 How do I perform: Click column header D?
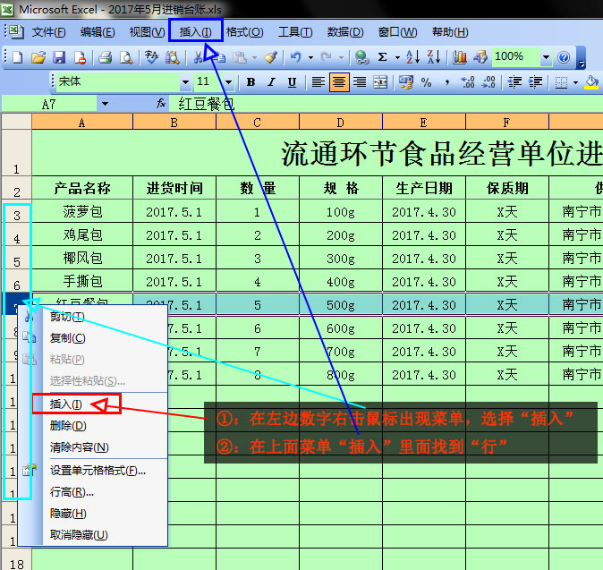click(x=341, y=123)
